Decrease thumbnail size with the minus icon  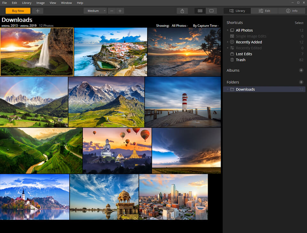click(x=112, y=11)
